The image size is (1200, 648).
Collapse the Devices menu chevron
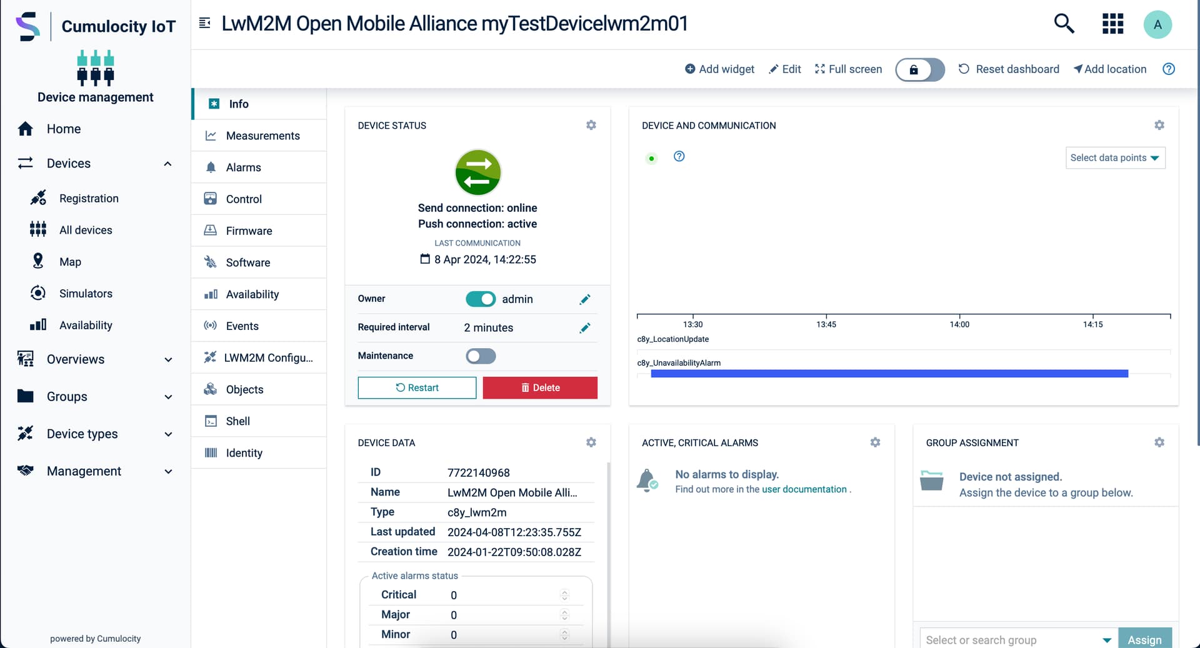pyautogui.click(x=167, y=164)
